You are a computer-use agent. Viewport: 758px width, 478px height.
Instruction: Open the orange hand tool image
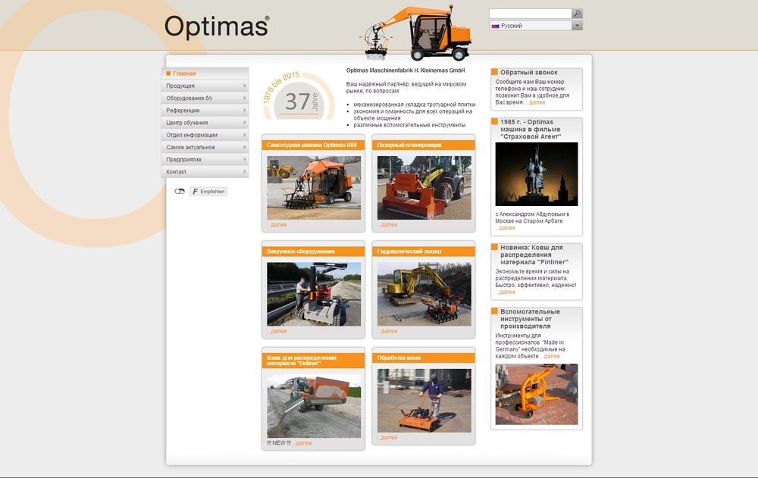pos(537,395)
